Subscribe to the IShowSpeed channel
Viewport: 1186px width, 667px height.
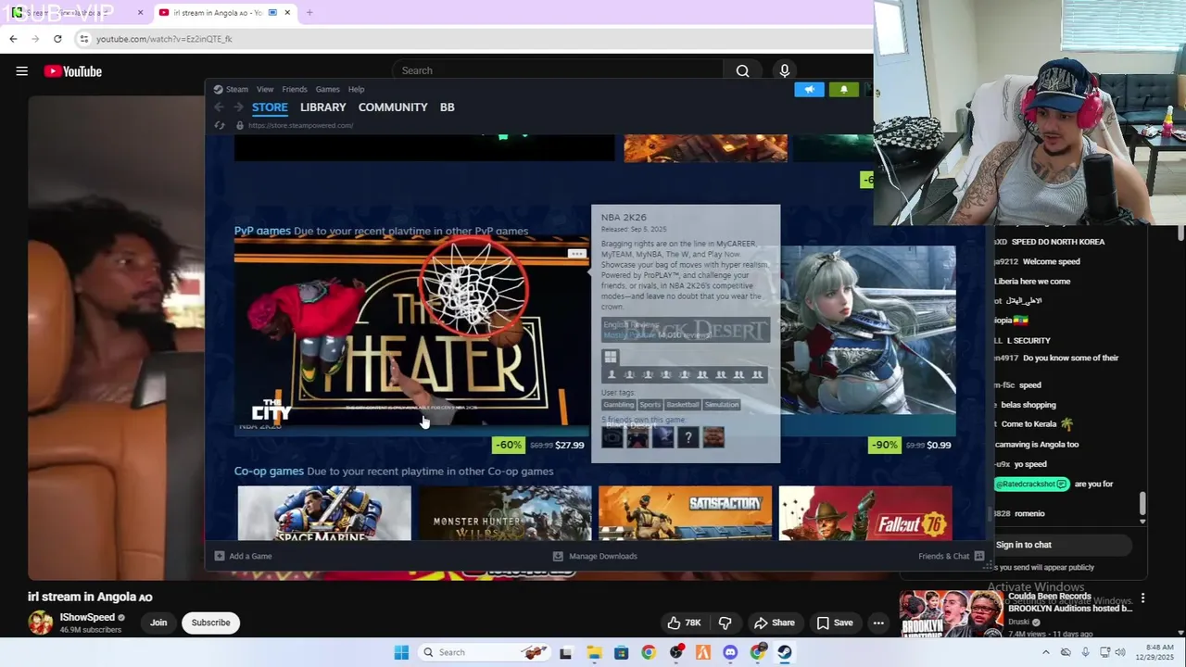tap(210, 623)
